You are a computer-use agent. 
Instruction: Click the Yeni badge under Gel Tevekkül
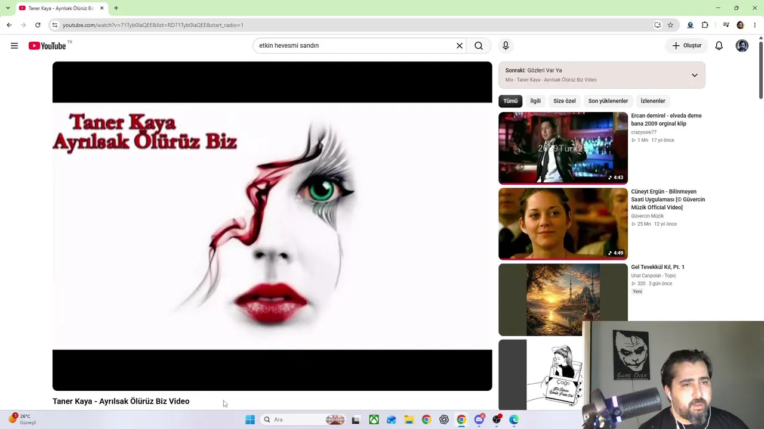[637, 292]
